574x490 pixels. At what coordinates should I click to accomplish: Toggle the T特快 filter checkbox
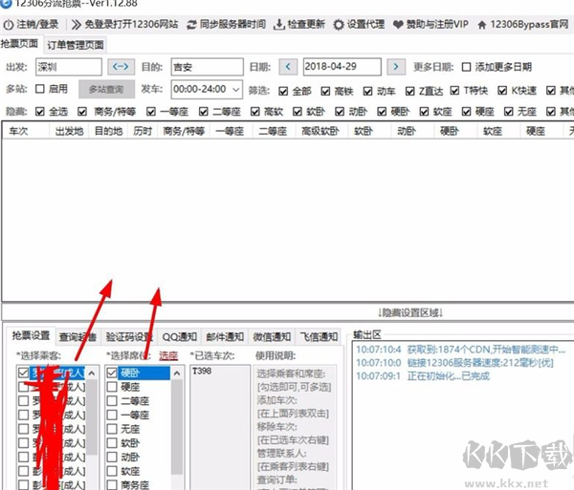click(x=454, y=91)
